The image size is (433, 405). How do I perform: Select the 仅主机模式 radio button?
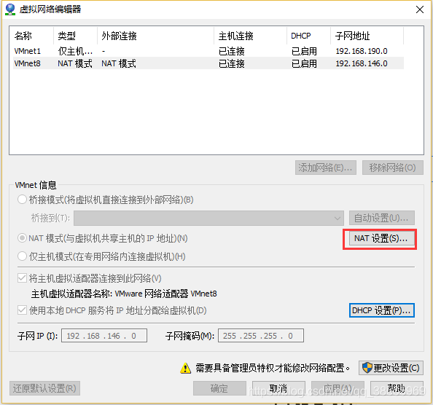[x=22, y=256]
